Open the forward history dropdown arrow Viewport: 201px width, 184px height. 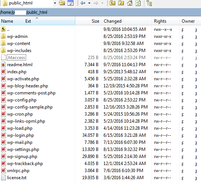point(102,3)
